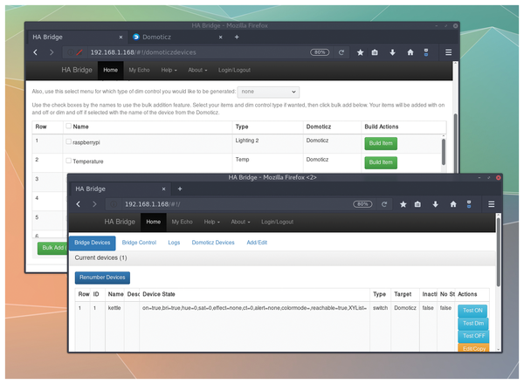
Task: Click Home in rear window navbar
Action: tap(110, 70)
